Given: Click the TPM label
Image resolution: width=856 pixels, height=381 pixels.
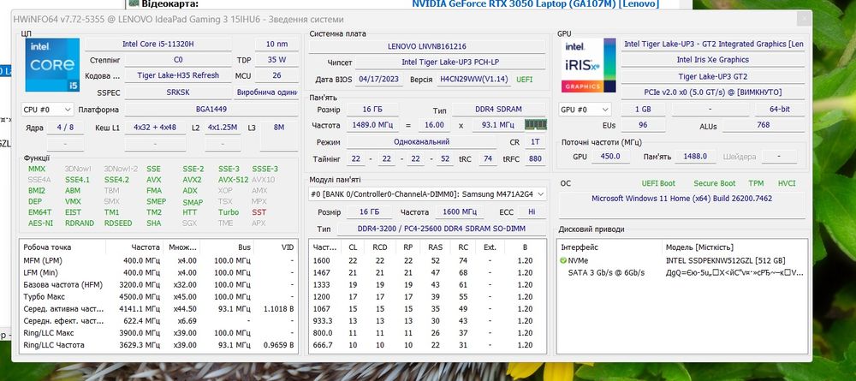Looking at the screenshot, I should tap(756, 183).
